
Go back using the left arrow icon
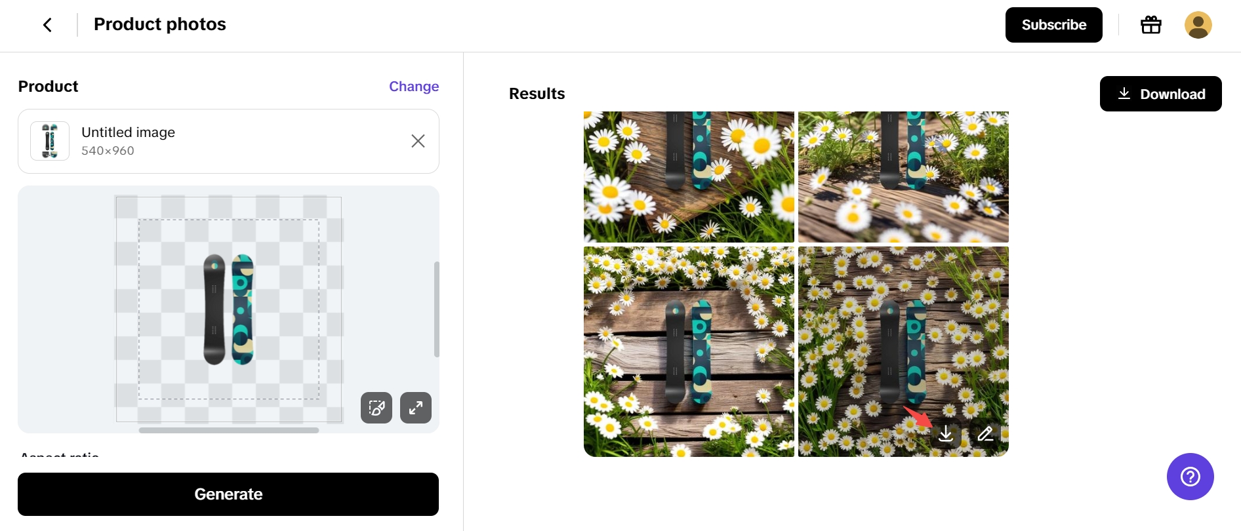pos(47,25)
